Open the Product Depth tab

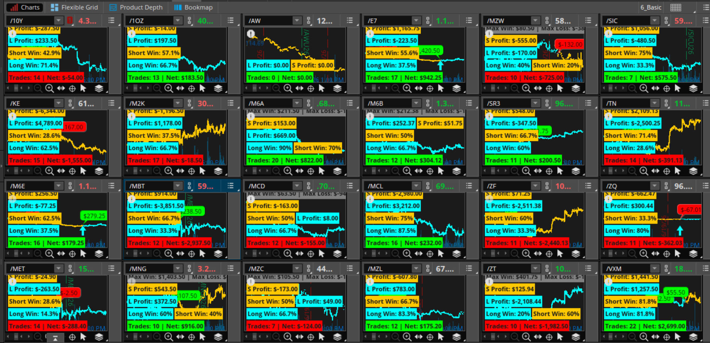point(136,7)
